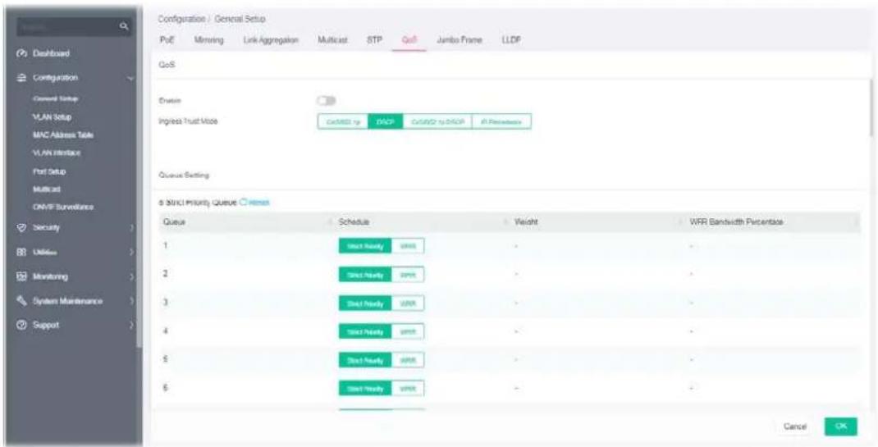Screen dimensions: 878x447
Task: Open Port Setup in sidebar
Action: coord(49,171)
